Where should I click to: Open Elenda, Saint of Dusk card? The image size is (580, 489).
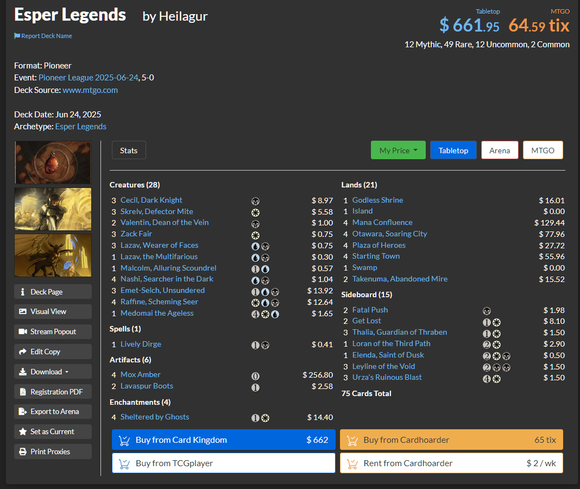pos(388,355)
